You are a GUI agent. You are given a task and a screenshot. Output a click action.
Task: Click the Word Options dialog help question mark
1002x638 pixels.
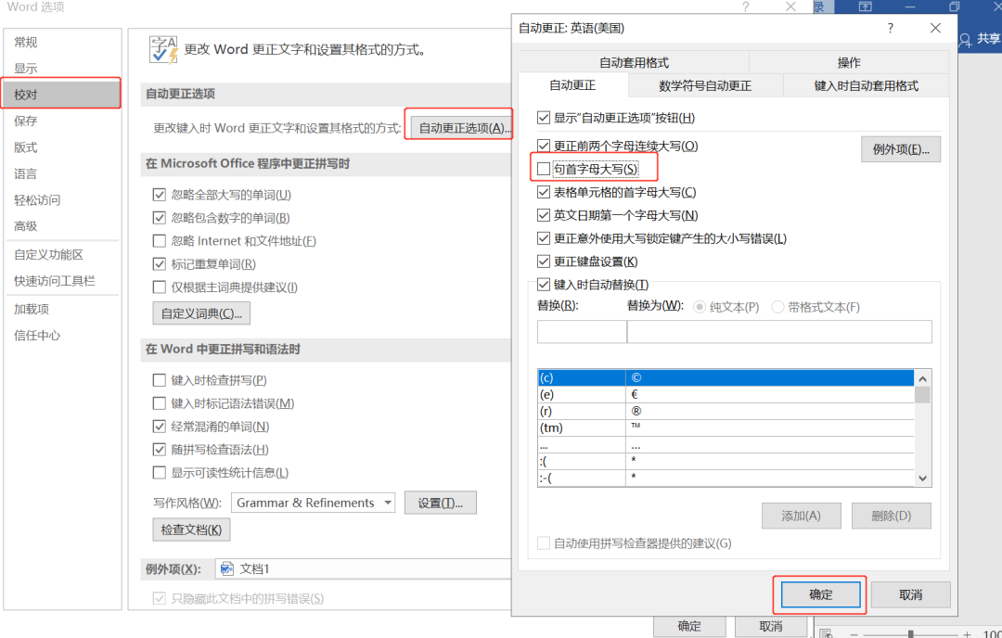click(x=746, y=7)
